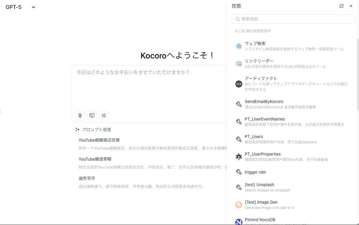The width and height of the screenshot is (359, 225).
Task: Select the YouTube视频描述改善 prompt suggestion
Action: click(x=99, y=140)
